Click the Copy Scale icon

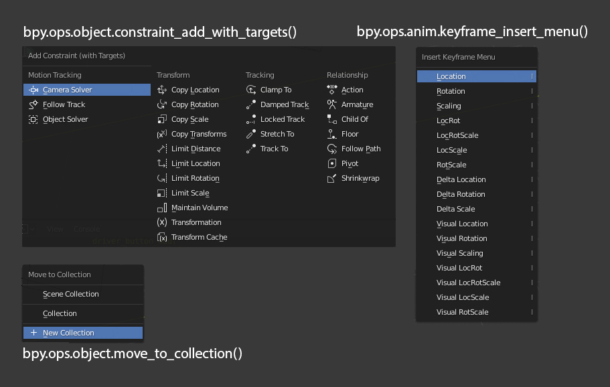click(x=162, y=119)
